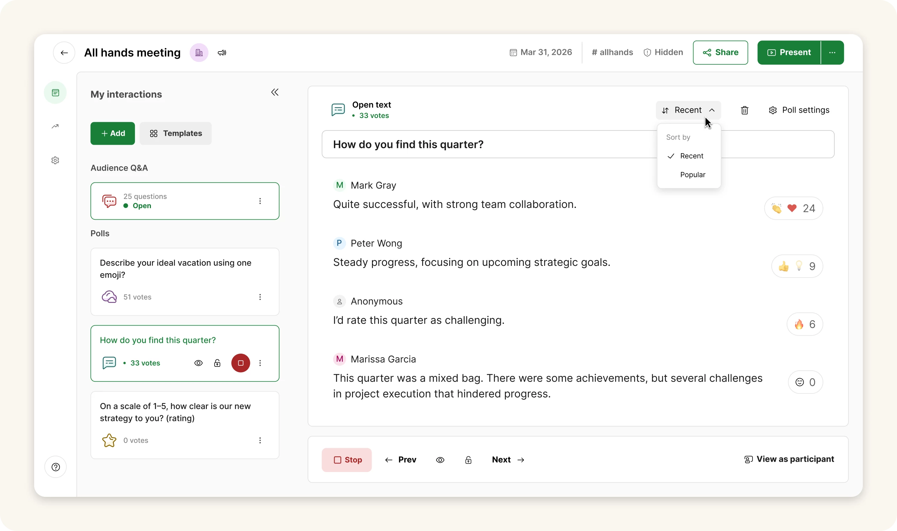Collapse the My interactions panel
Viewport: 897px width, 531px height.
pos(274,92)
